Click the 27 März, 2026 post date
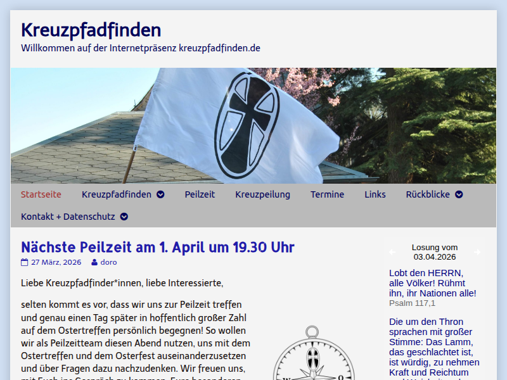Viewport: 507px width, 380px height. pos(56,262)
